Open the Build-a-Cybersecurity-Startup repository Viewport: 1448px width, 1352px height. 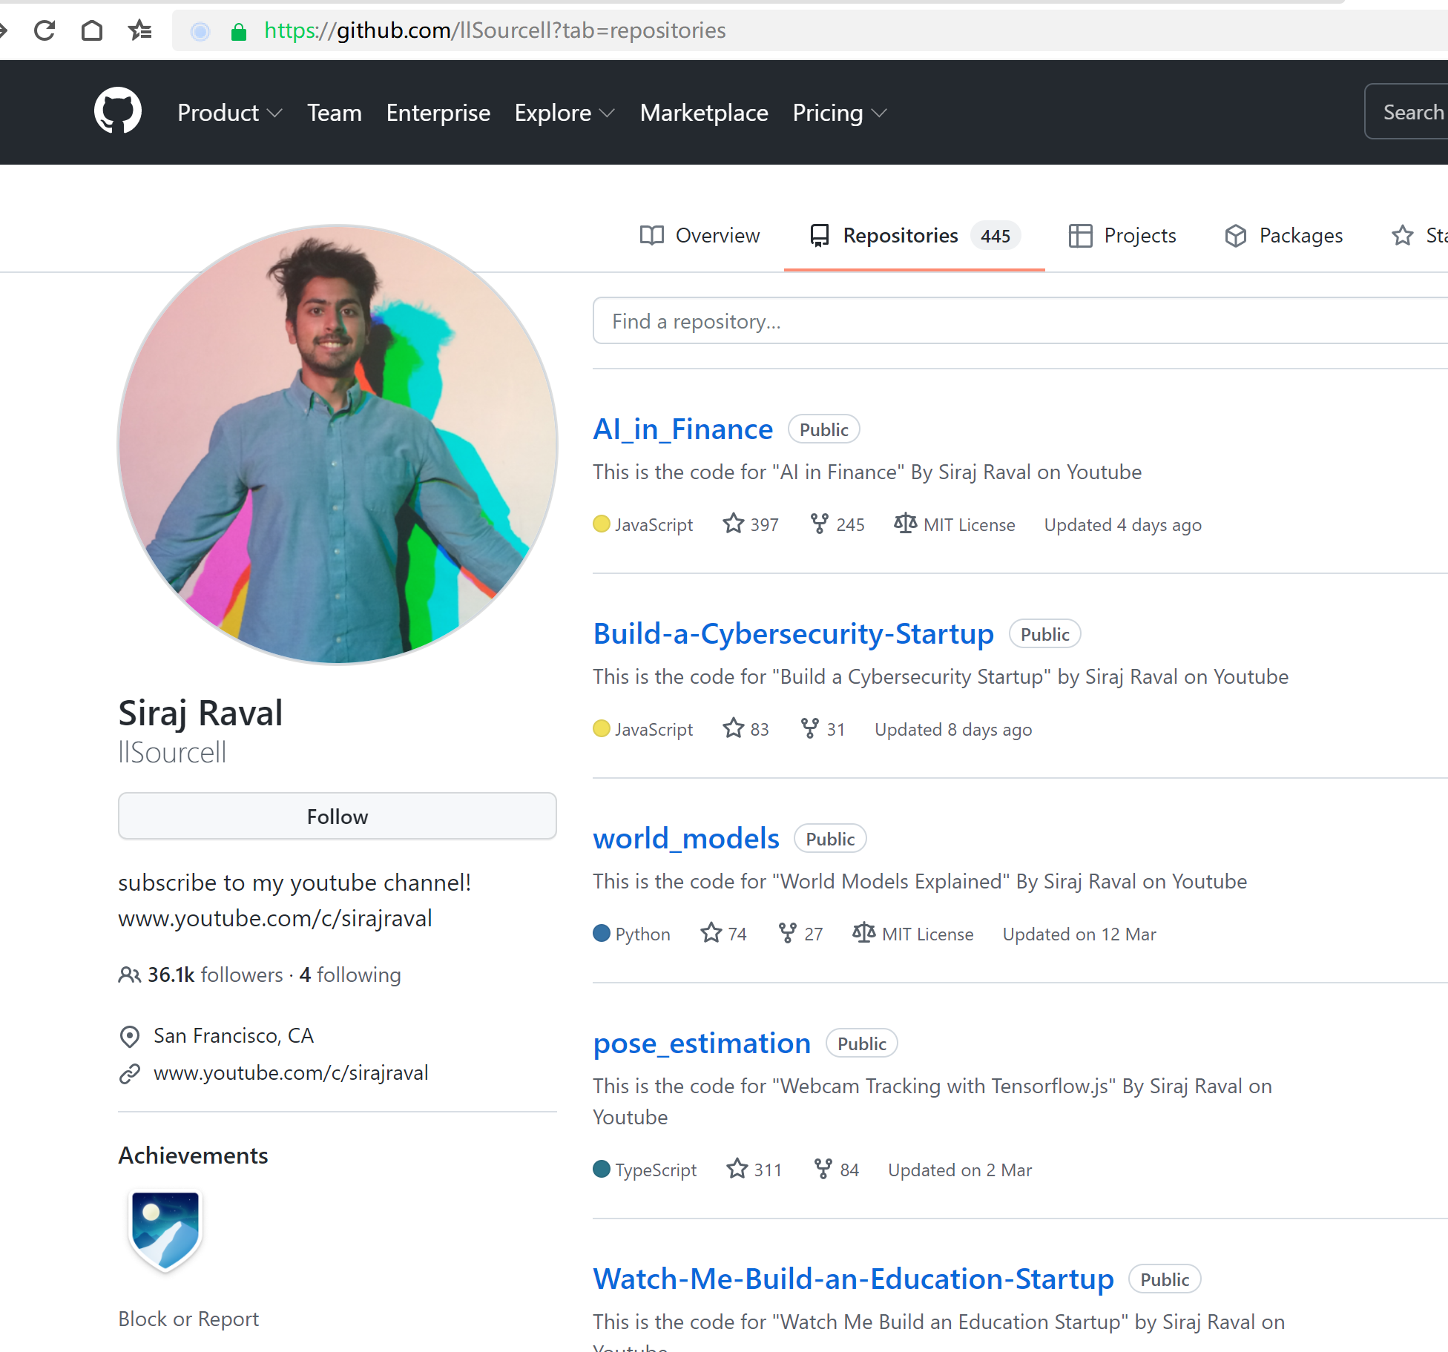[x=793, y=634]
